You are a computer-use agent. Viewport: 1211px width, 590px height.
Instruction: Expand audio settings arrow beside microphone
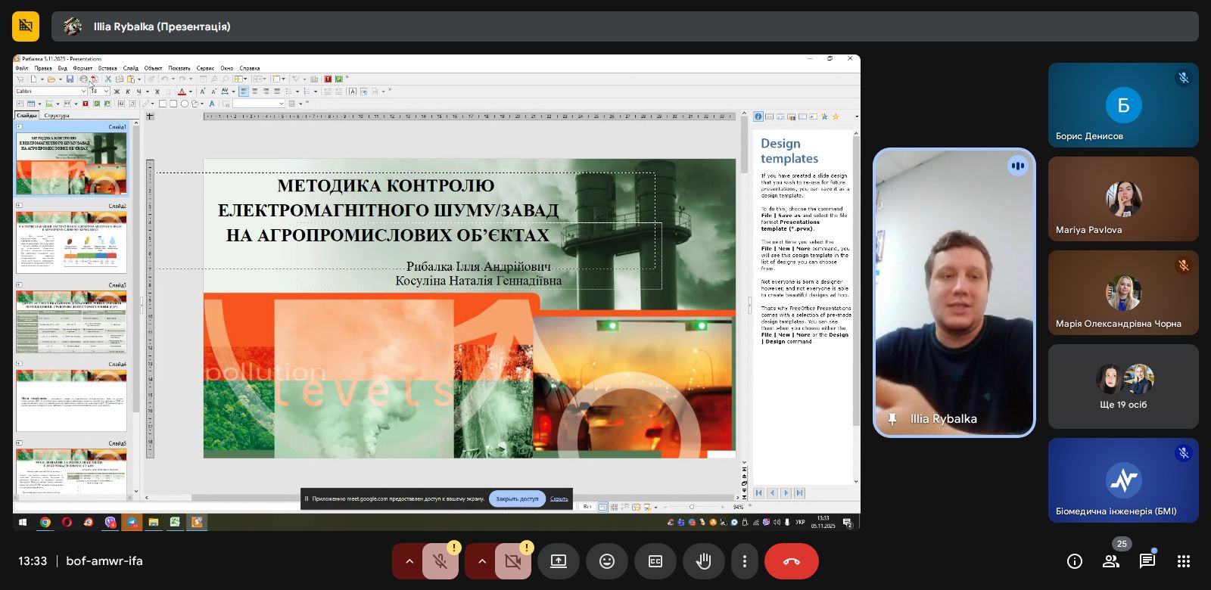pyautogui.click(x=409, y=561)
